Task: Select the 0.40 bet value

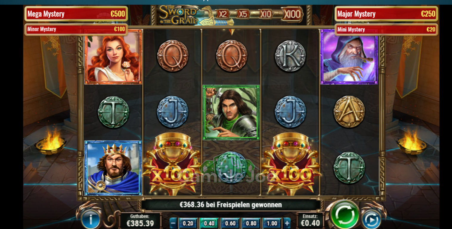Action: [x=209, y=223]
